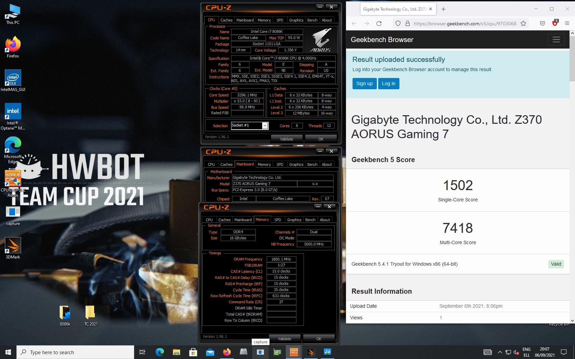Open Firefox application hamburger menu

[x=567, y=24]
